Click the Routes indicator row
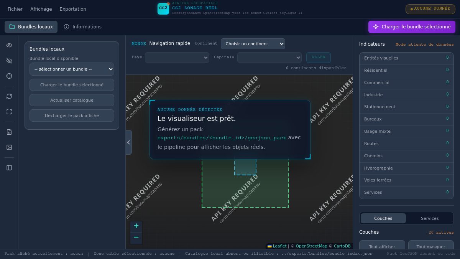The width and height of the screenshot is (460, 259). click(406, 144)
